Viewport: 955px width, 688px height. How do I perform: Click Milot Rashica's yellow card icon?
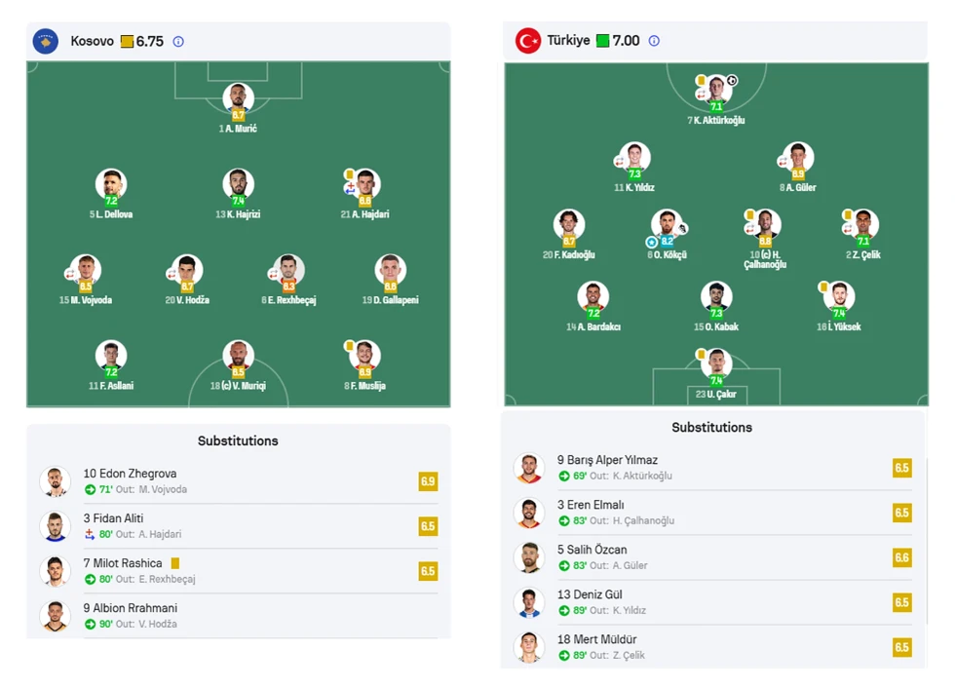pos(175,563)
